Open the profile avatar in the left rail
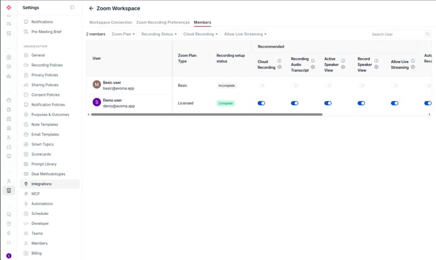 coord(9,256)
